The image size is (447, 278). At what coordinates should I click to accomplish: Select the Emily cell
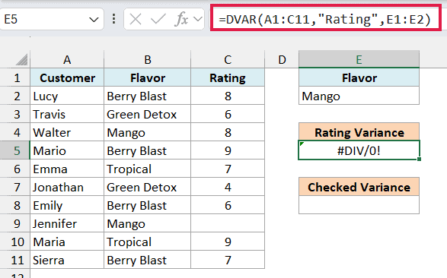(67, 206)
